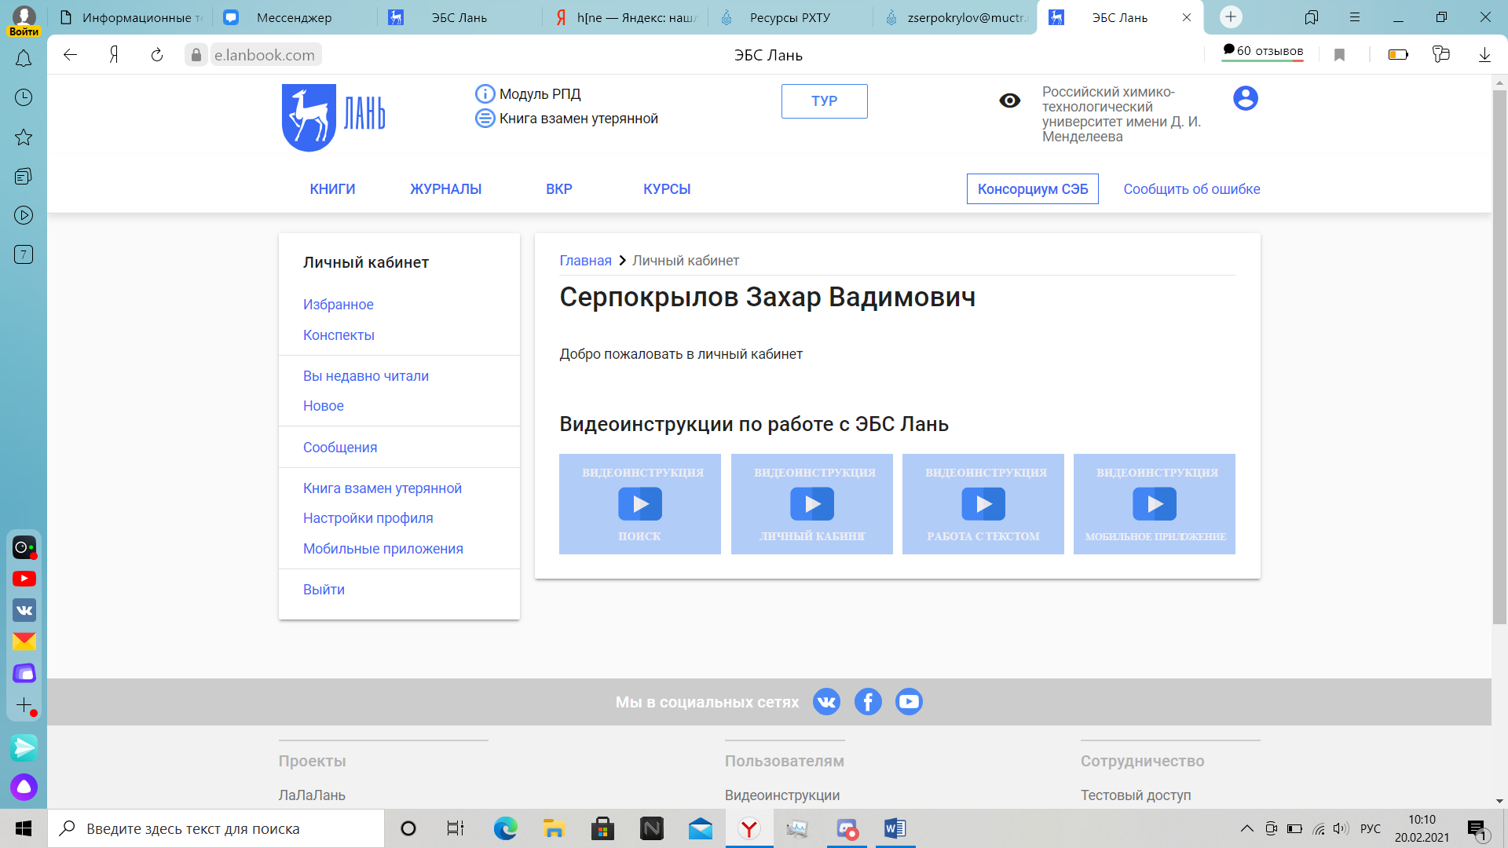Open ВКР menu
This screenshot has width=1508, height=848.
pos(558,189)
